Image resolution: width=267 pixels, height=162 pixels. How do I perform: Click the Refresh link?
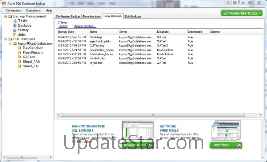[63, 26]
